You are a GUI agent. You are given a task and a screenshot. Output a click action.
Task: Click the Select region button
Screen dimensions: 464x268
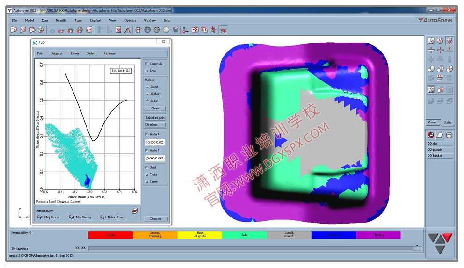click(x=155, y=118)
